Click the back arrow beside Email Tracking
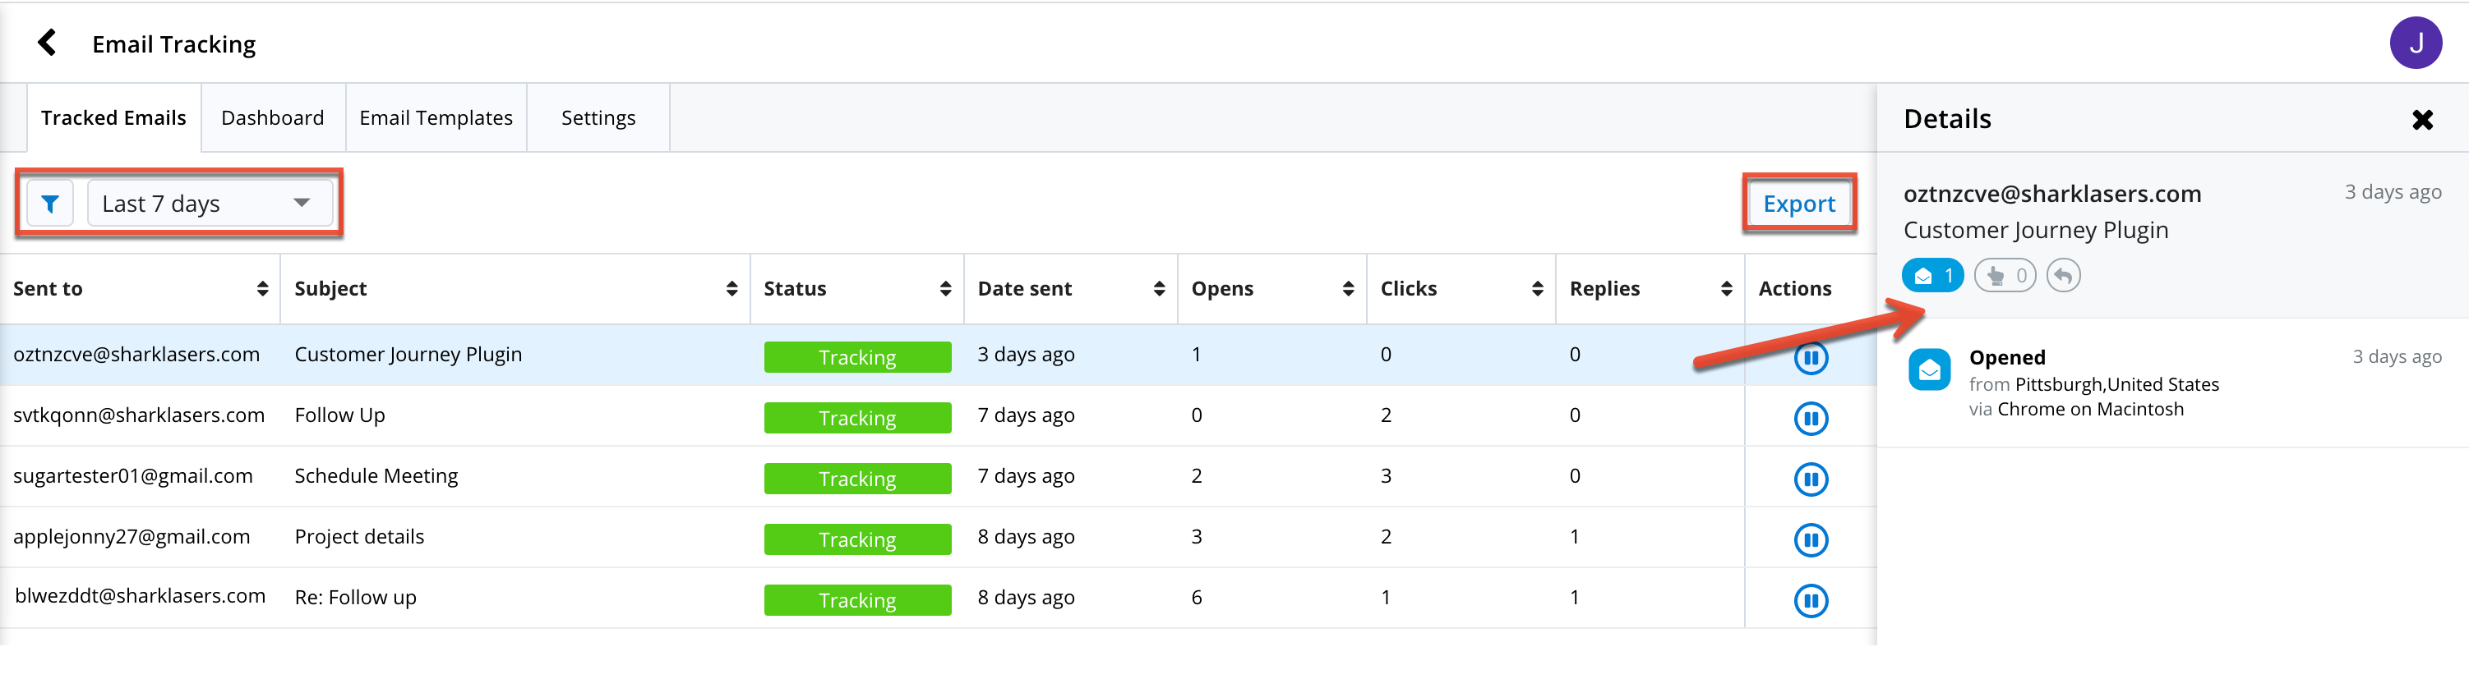 click(x=46, y=43)
